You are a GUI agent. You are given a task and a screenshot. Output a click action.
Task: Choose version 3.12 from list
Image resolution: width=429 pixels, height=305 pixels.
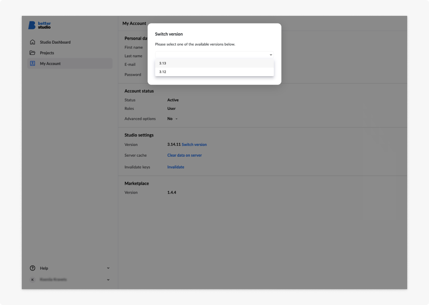pos(214,72)
